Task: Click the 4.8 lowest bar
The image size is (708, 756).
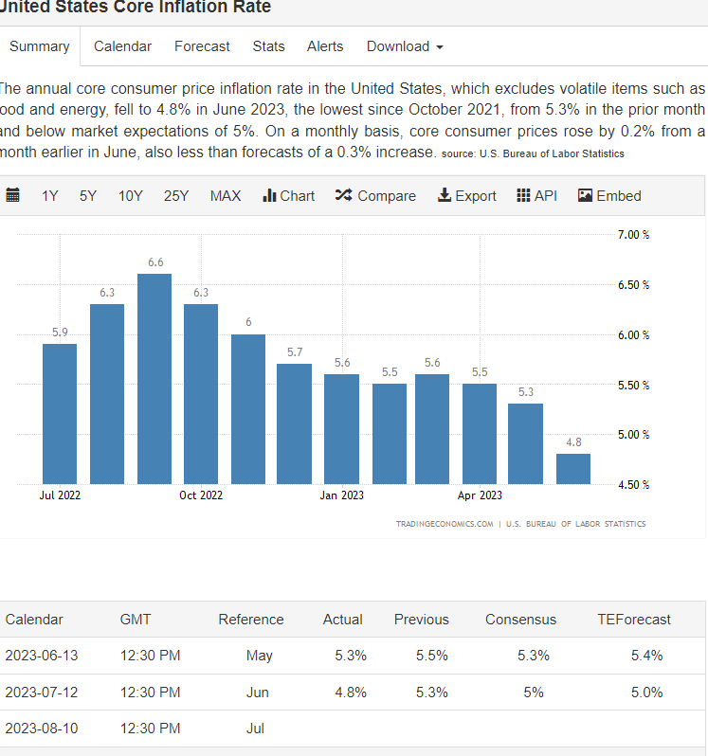Action: [573, 469]
